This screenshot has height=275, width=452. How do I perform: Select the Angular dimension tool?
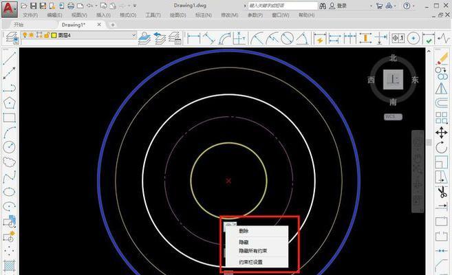click(302, 38)
